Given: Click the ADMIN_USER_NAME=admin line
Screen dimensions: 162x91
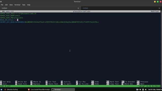Looking at the screenshot, I should click(10, 16).
